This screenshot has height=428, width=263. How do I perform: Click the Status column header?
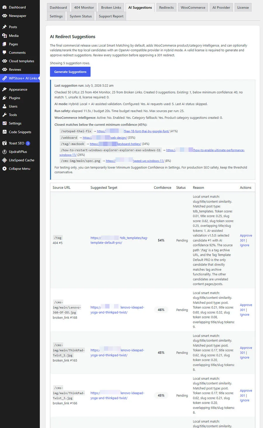(181, 188)
